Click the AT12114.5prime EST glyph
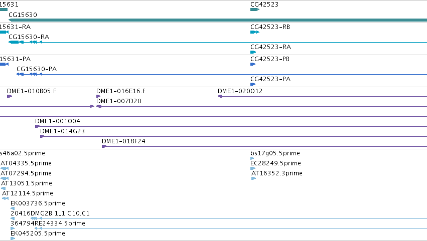This screenshot has height=241, width=427. [x=5, y=198]
